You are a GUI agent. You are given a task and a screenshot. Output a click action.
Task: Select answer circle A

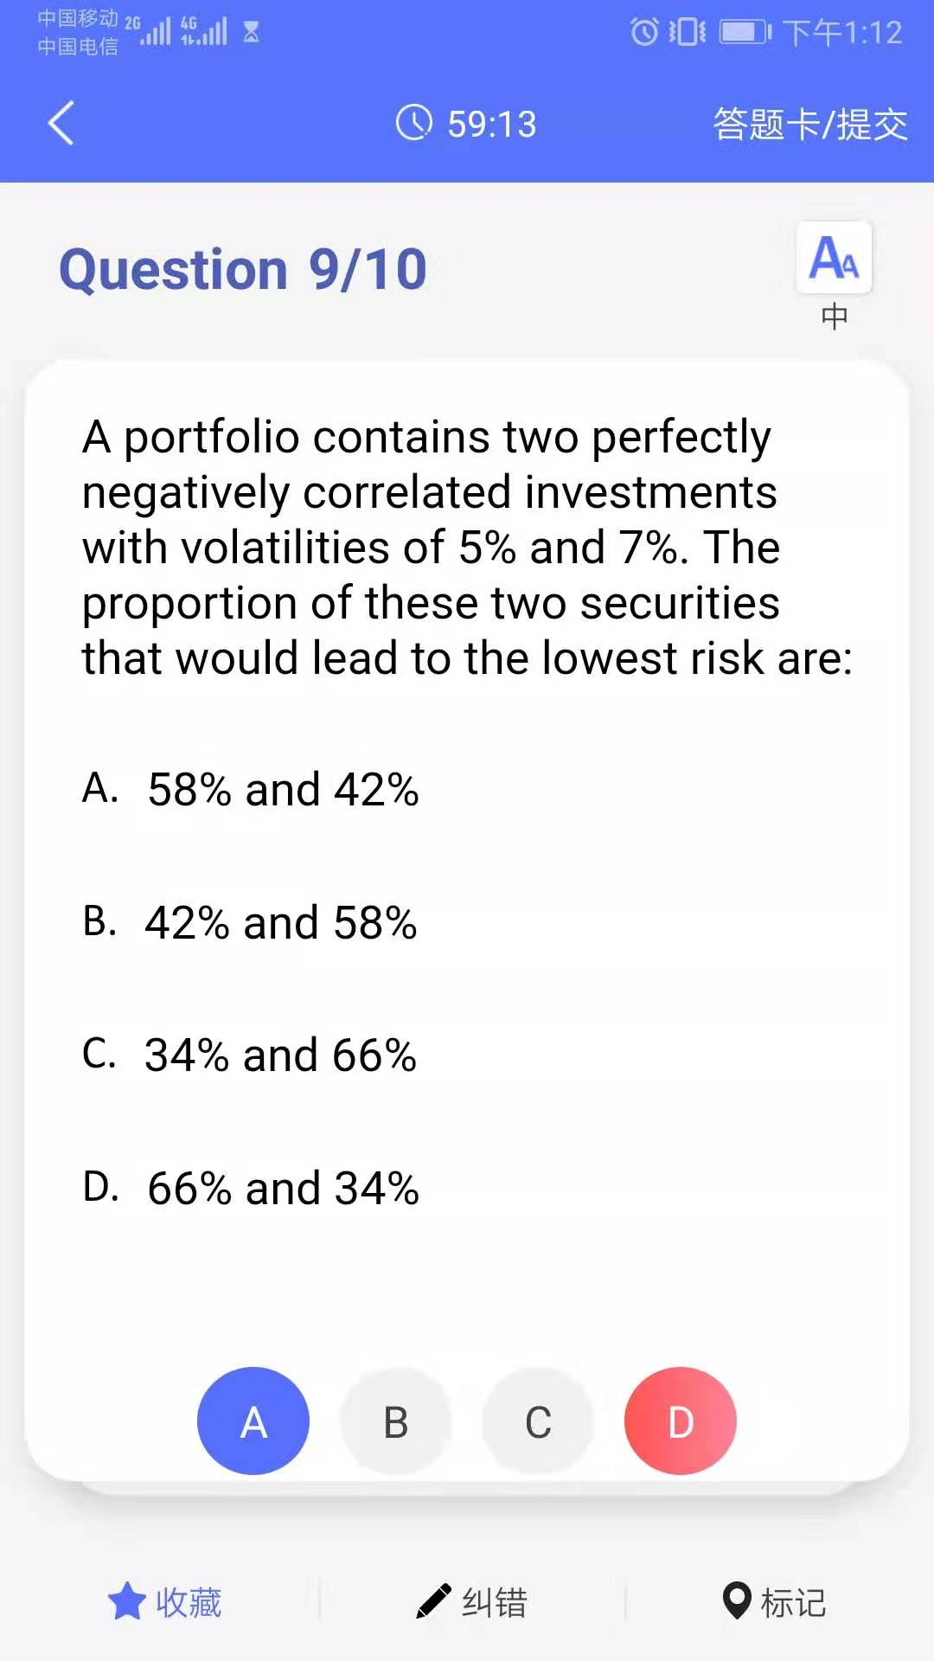point(253,1421)
